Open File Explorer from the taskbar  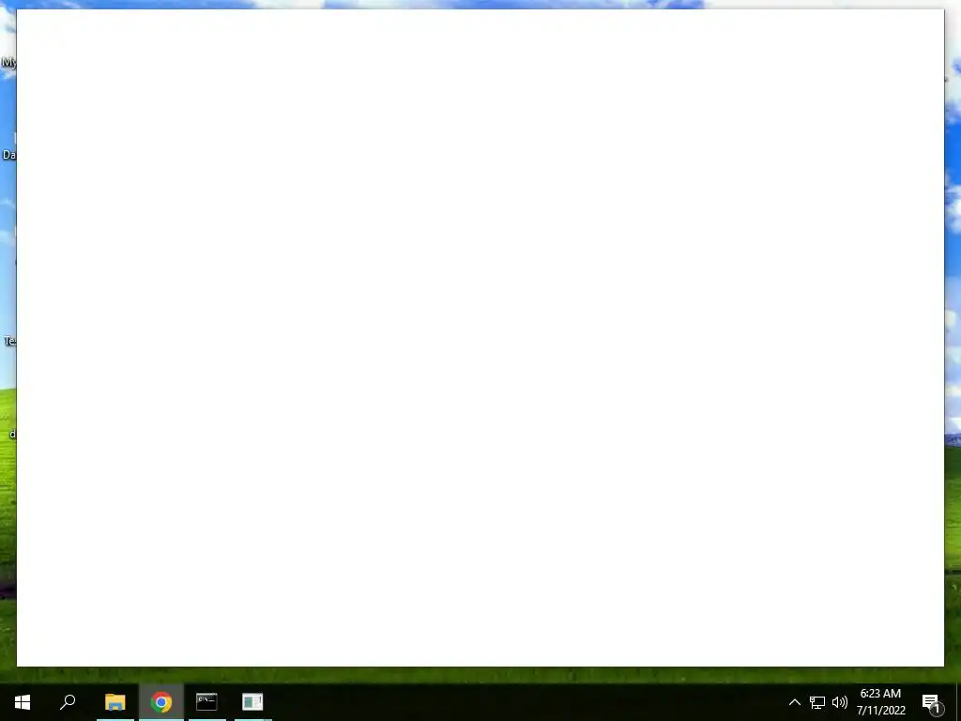pos(115,702)
